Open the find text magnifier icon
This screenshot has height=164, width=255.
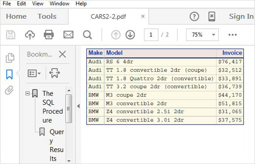click(87, 35)
